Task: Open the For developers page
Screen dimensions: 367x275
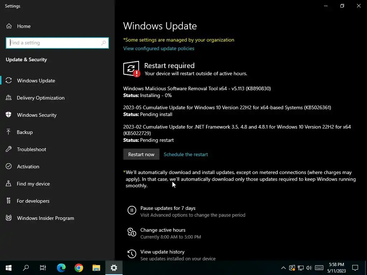Action: pos(57,201)
